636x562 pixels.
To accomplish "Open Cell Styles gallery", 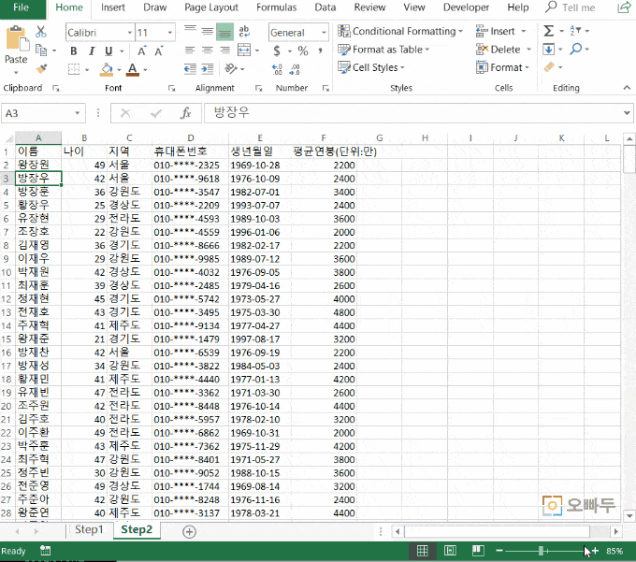I will pyautogui.click(x=370, y=67).
